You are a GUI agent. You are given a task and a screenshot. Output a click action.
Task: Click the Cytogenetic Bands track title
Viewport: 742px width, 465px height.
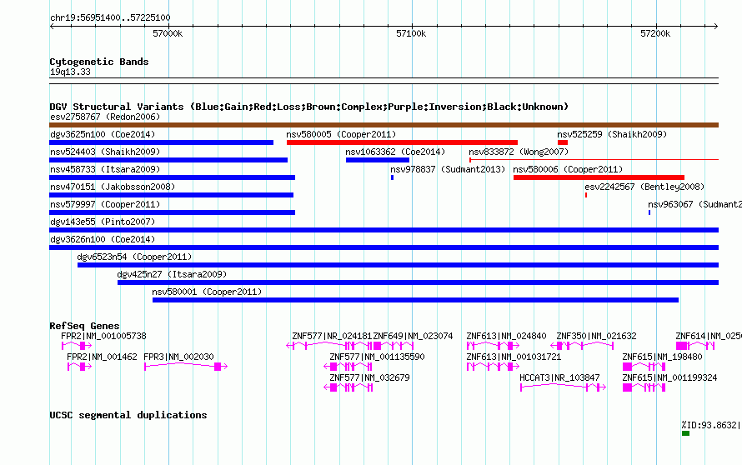pos(99,62)
